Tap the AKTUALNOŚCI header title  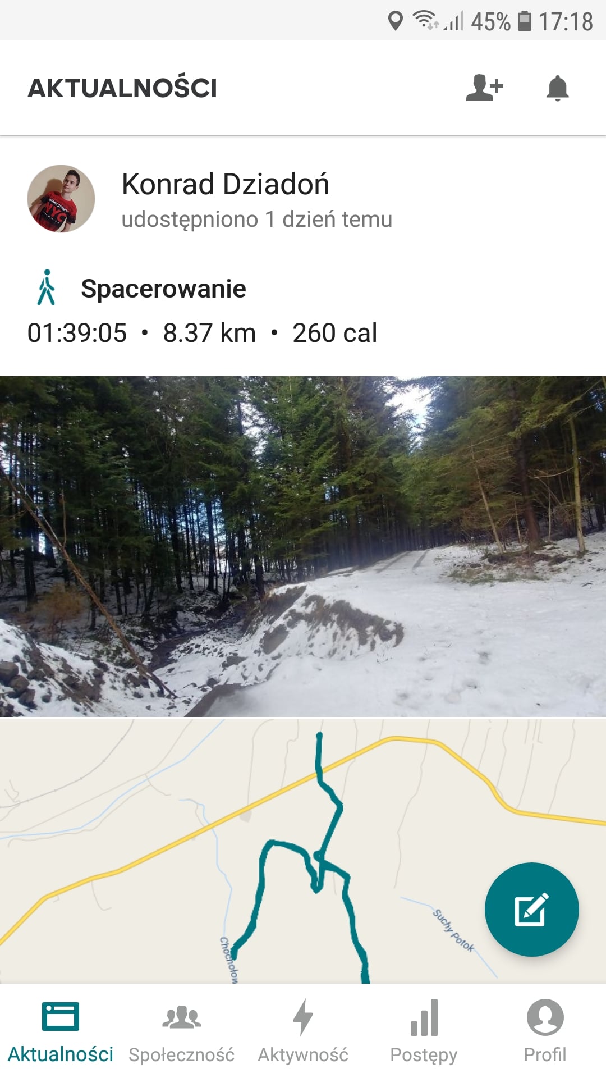point(122,88)
